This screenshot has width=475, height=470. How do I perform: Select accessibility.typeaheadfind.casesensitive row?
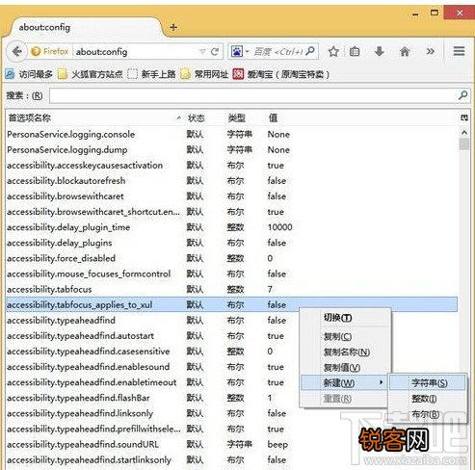[152, 352]
